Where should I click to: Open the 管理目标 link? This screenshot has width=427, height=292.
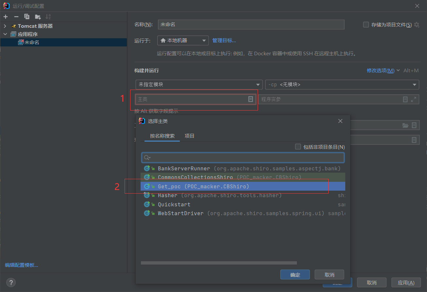pos(224,41)
